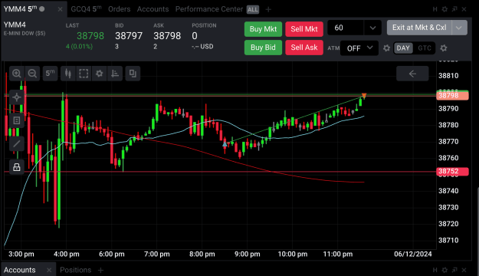
Task: Pop out the bottom Accounts panel
Action: tap(454, 270)
